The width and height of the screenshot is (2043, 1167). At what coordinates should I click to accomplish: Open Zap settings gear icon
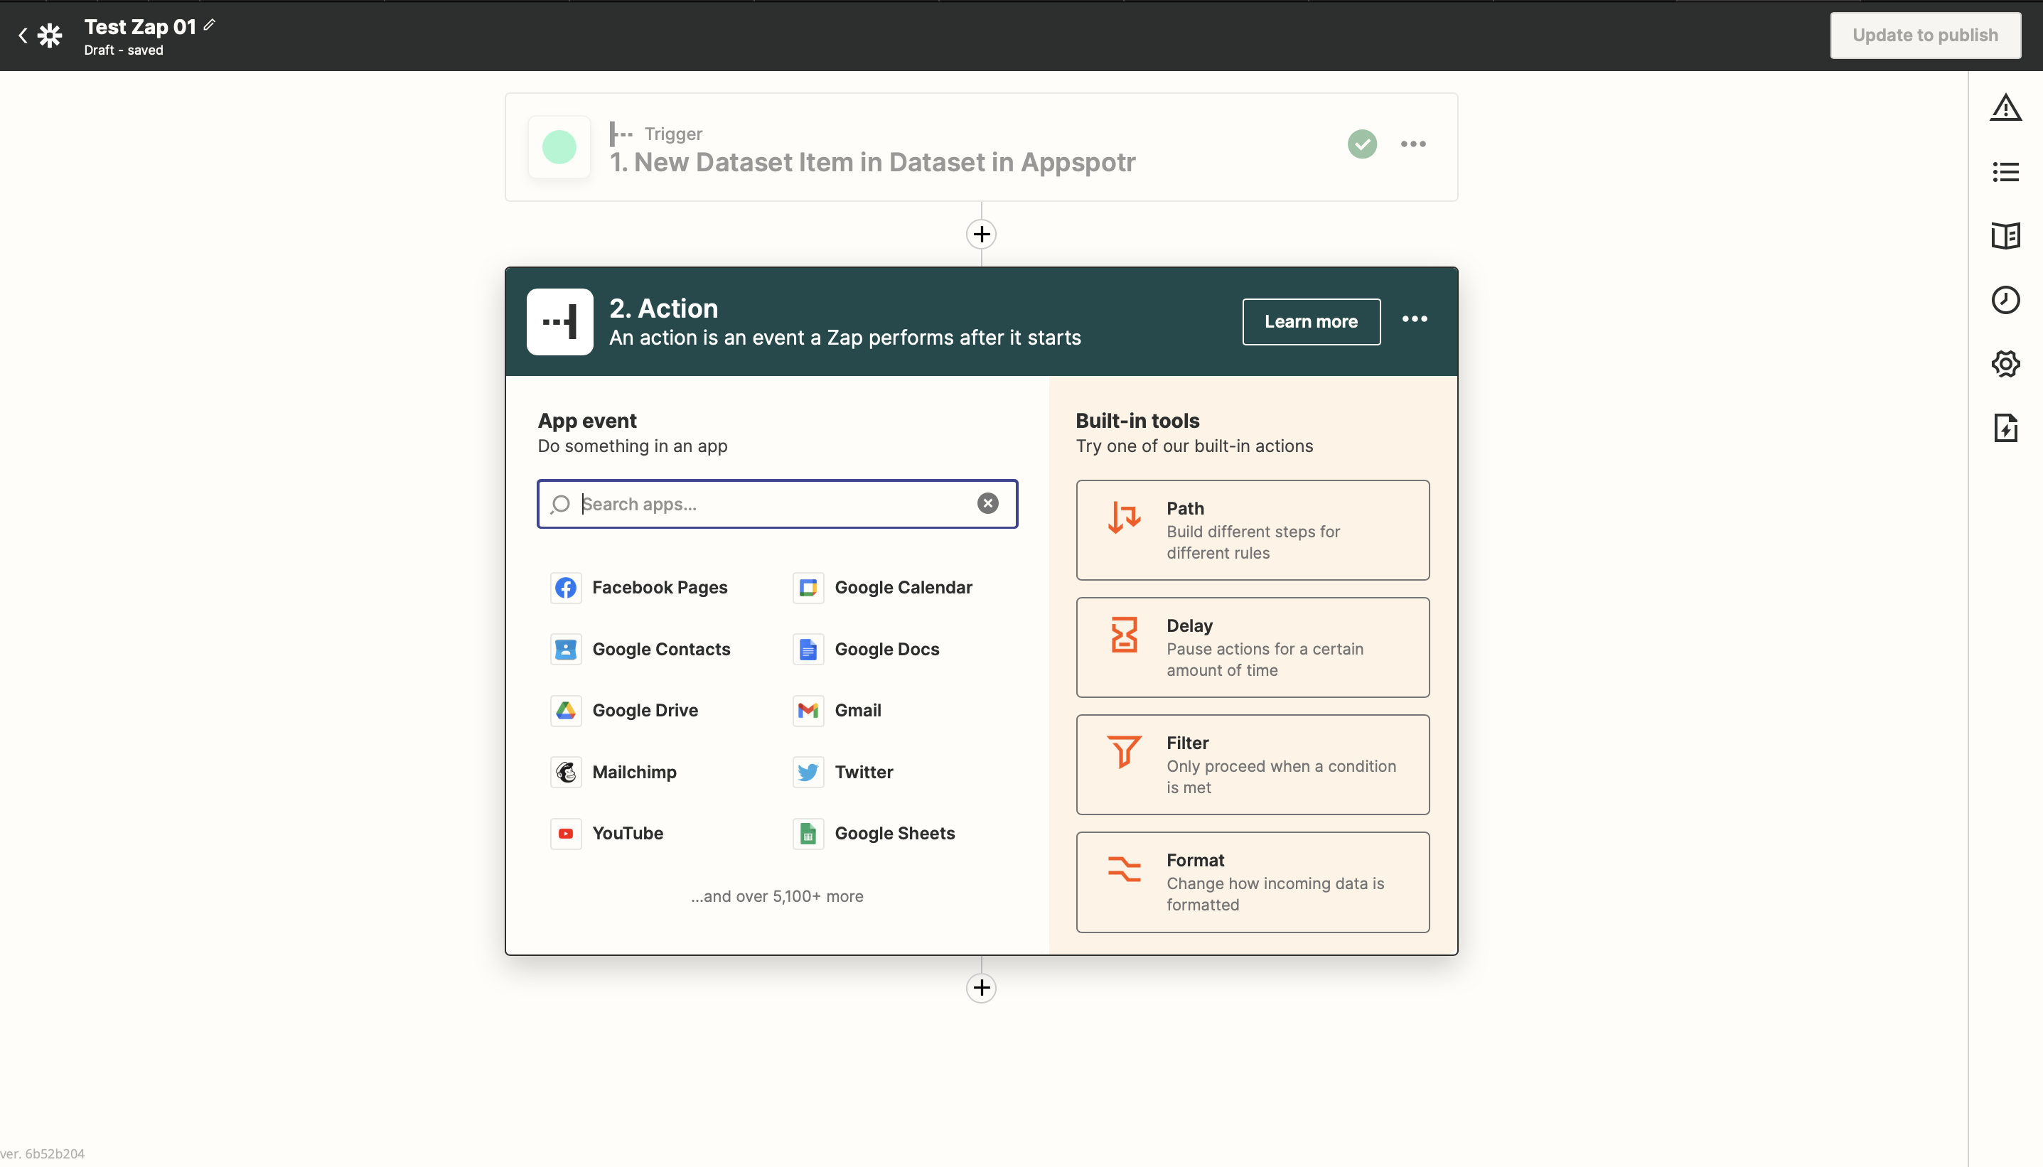pos(2005,364)
